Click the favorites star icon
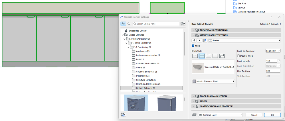This screenshot has height=121, width=285. (129, 24)
